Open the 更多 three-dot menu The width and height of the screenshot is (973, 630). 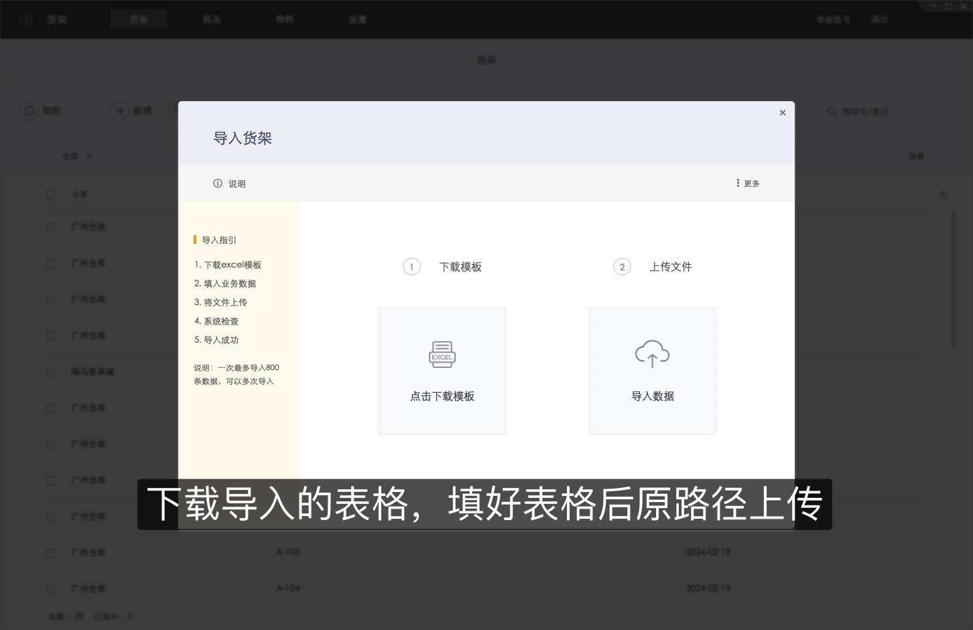pos(738,183)
